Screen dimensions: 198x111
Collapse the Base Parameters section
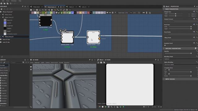pyautogui.click(x=164, y=9)
